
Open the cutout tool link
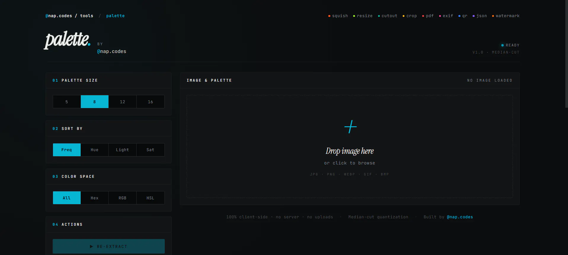pos(388,16)
